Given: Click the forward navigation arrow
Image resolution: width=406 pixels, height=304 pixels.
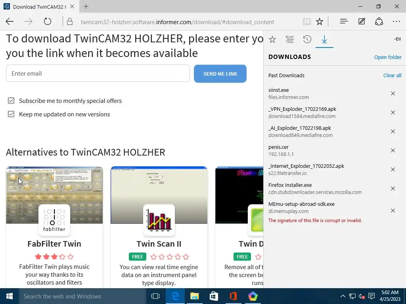Looking at the screenshot, I should [29, 21].
